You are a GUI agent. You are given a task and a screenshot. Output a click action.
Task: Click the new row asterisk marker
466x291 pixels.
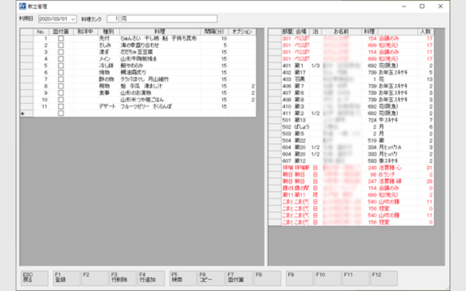coord(22,113)
